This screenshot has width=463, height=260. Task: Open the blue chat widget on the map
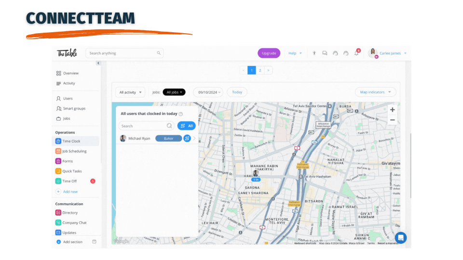[x=401, y=237]
